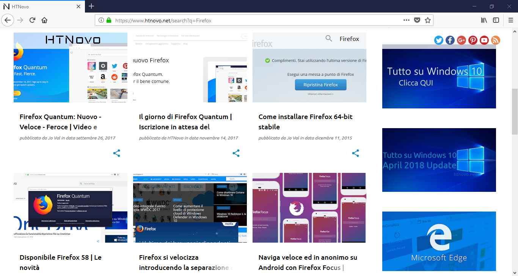
Task: Open article Il giorno di Firefox Quantum
Action: (185, 122)
